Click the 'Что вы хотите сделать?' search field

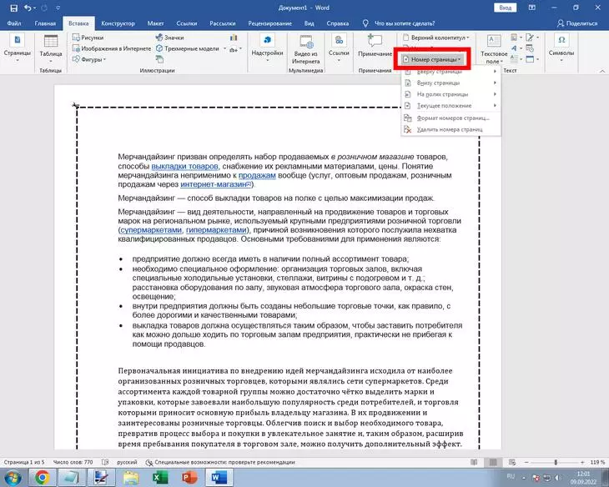click(405, 23)
